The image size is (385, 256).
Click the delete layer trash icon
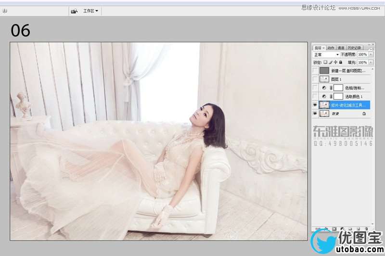pyautogui.click(x=366, y=229)
